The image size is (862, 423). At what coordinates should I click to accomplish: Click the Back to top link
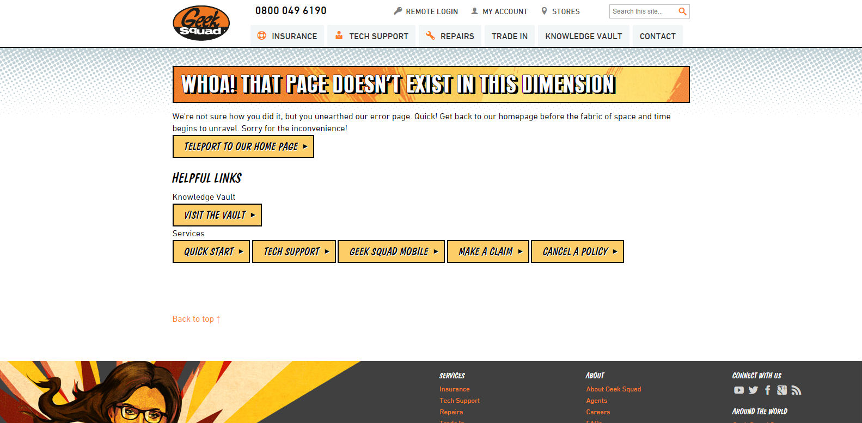coord(197,319)
